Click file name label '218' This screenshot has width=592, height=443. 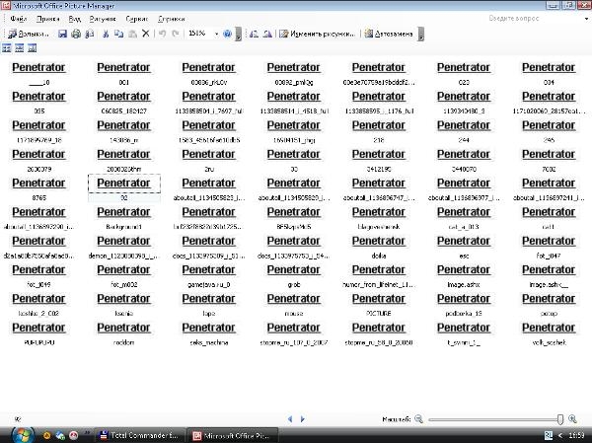click(379, 140)
